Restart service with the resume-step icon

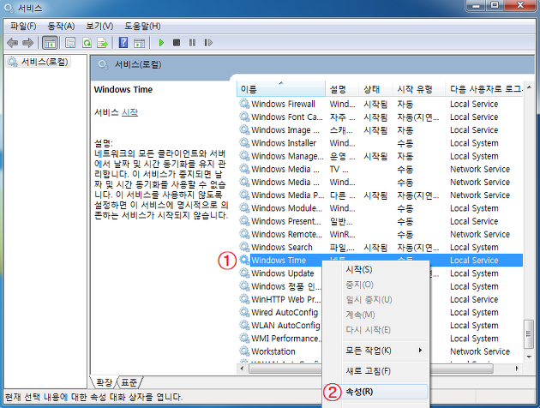(x=208, y=43)
